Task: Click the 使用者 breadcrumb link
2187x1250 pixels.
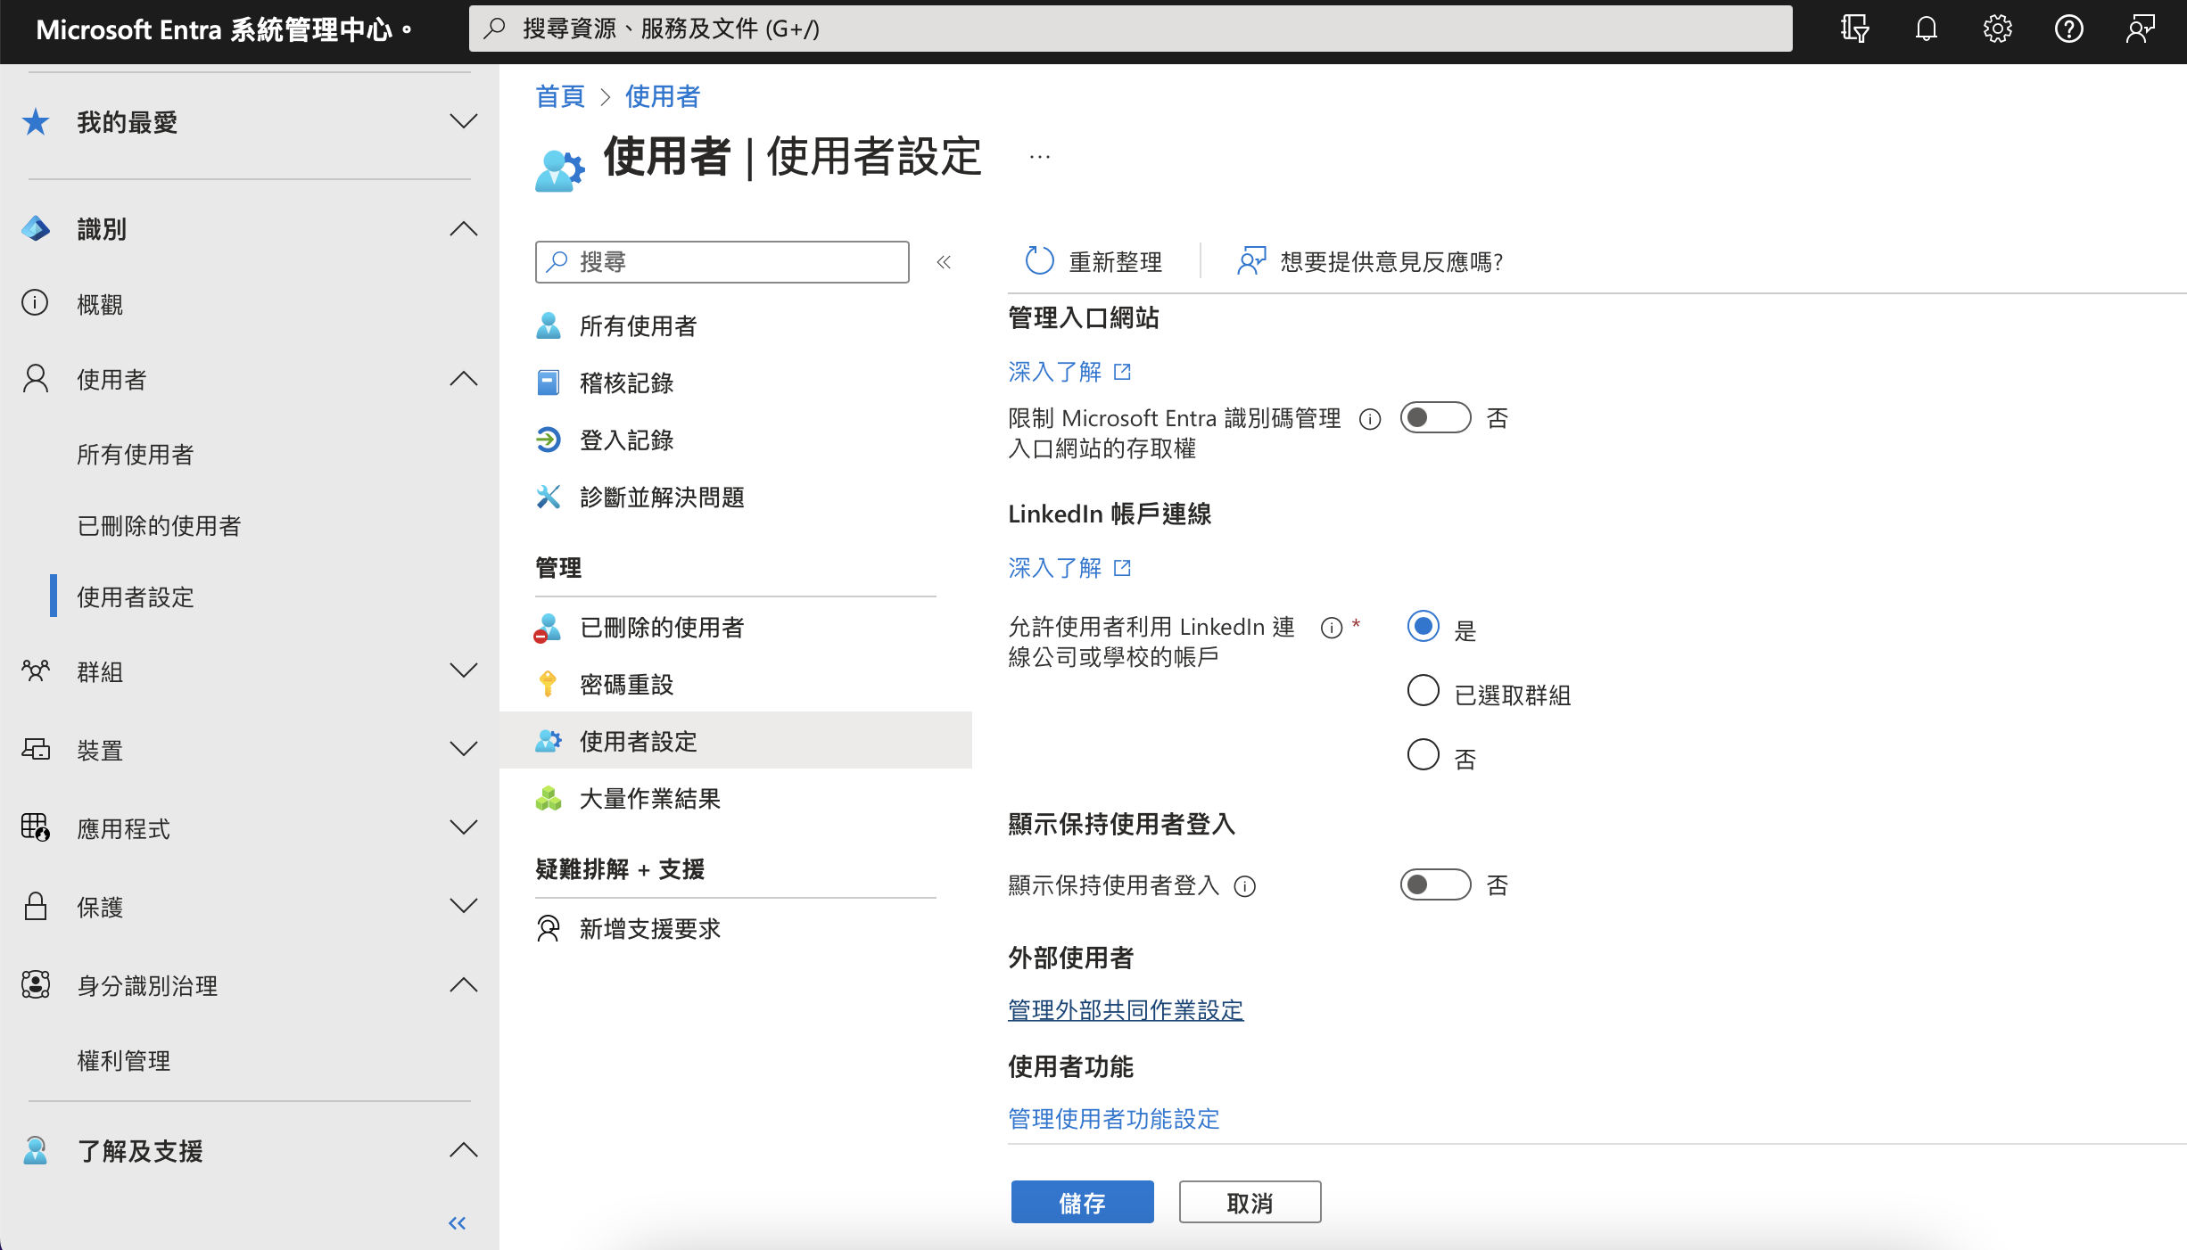Action: pyautogui.click(x=662, y=96)
